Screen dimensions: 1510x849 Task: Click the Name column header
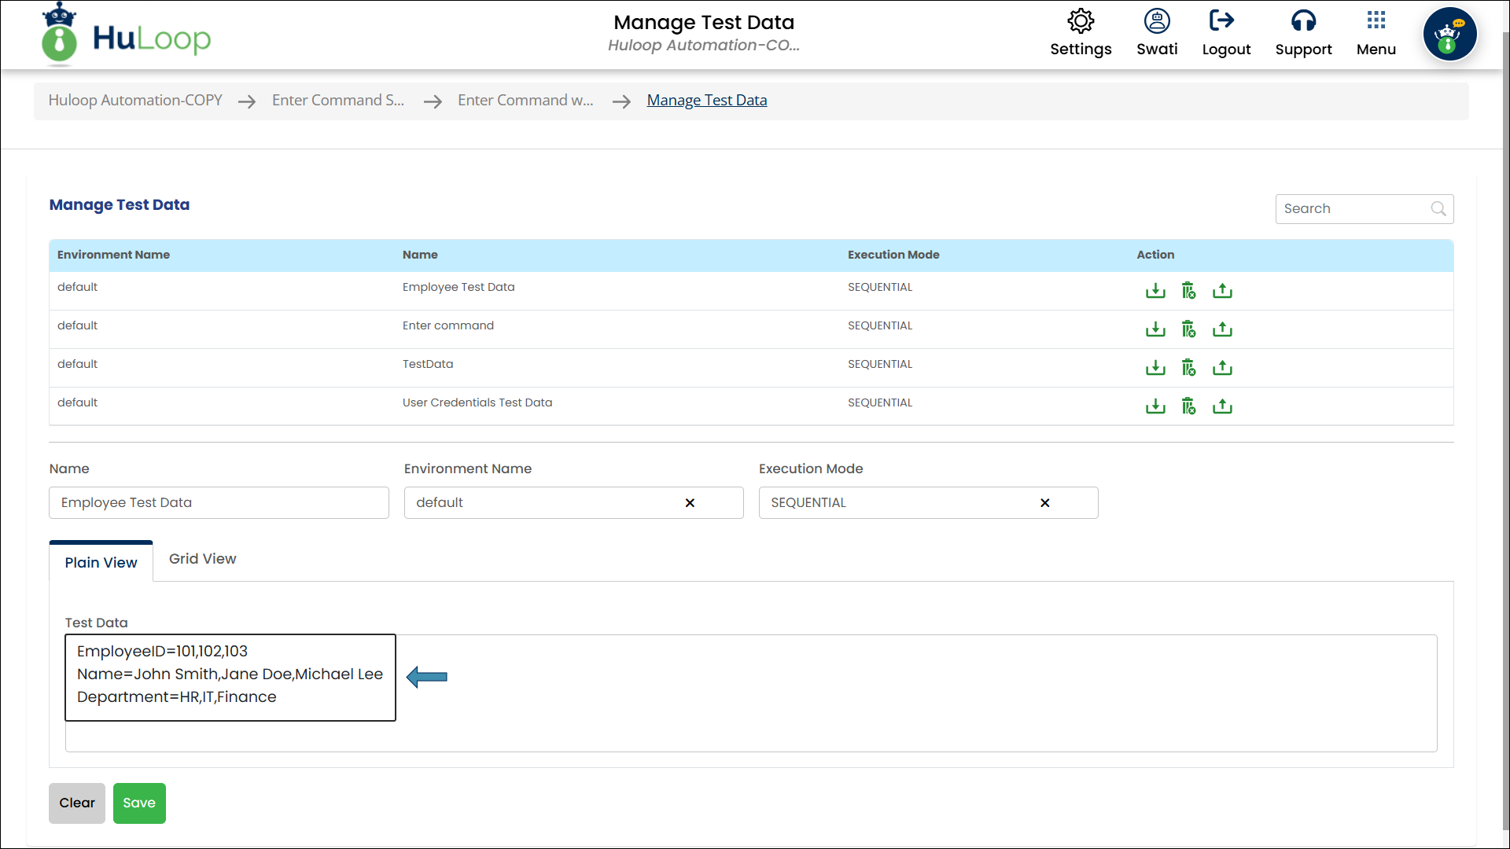click(x=420, y=255)
